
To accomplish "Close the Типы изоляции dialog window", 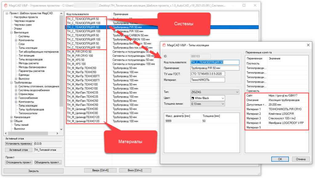I will tap(308, 45).
